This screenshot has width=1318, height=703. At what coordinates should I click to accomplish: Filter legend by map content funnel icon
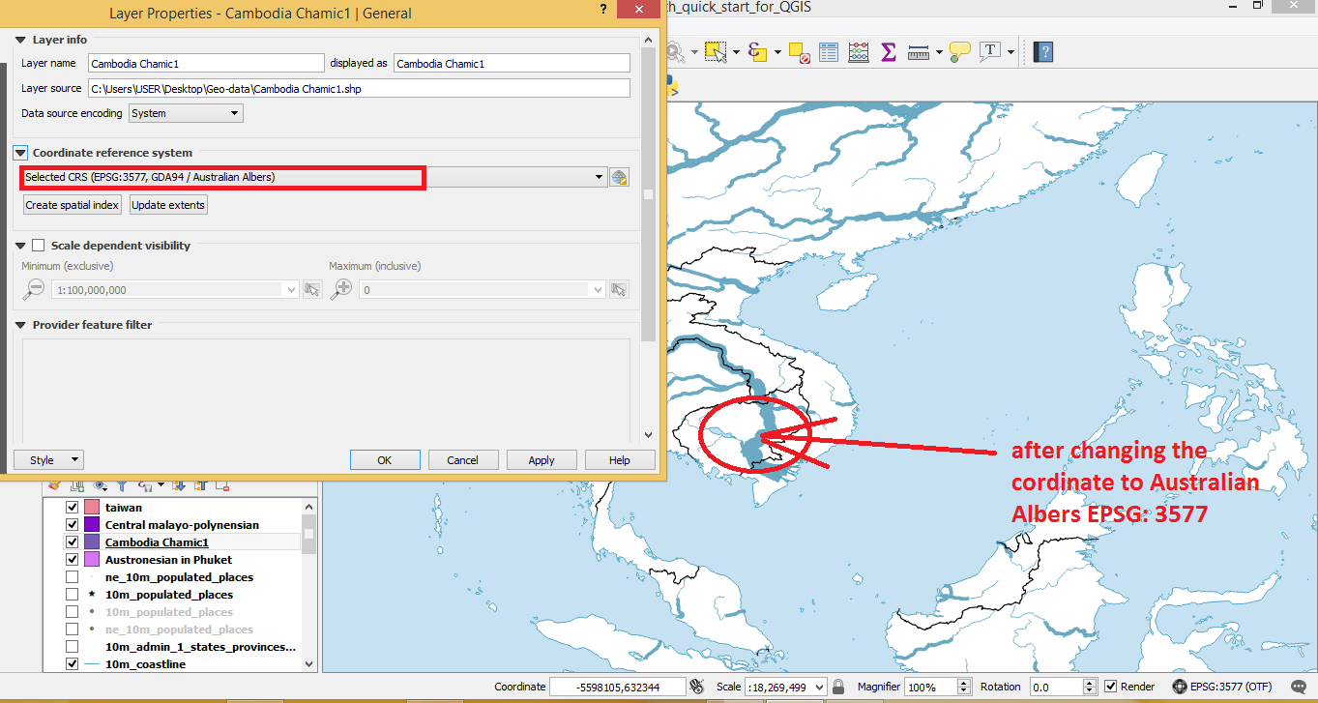(122, 486)
